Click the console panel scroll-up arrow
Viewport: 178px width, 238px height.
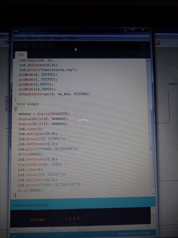click(153, 210)
